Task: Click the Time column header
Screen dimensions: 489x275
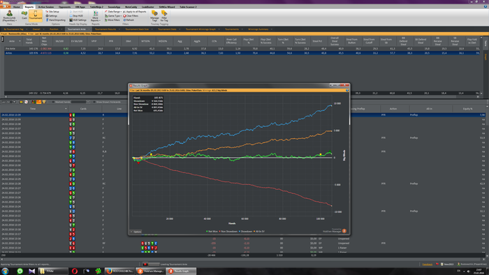Action: 33,109
